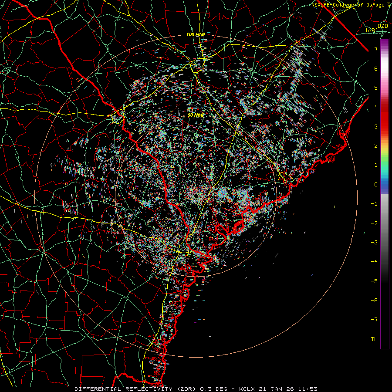Click the "-2" value on the color scale
The width and height of the screenshot is (392, 392).
coord(374,223)
